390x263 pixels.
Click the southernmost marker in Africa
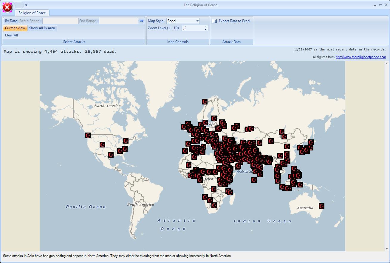pos(214,205)
